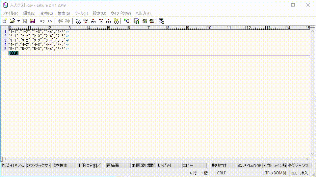Click the EOF marker in the editor
Screen dimensions: 316x177
[13, 53]
